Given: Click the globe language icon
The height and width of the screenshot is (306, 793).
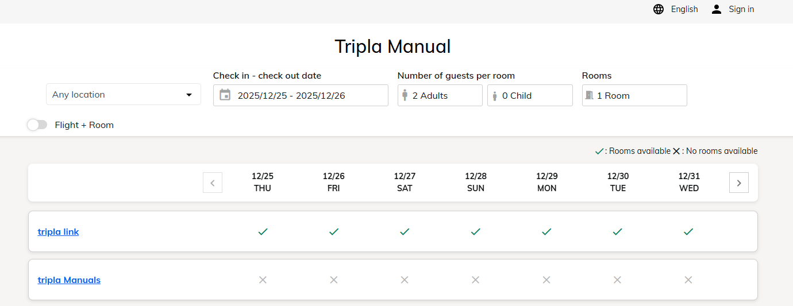Looking at the screenshot, I should (659, 9).
